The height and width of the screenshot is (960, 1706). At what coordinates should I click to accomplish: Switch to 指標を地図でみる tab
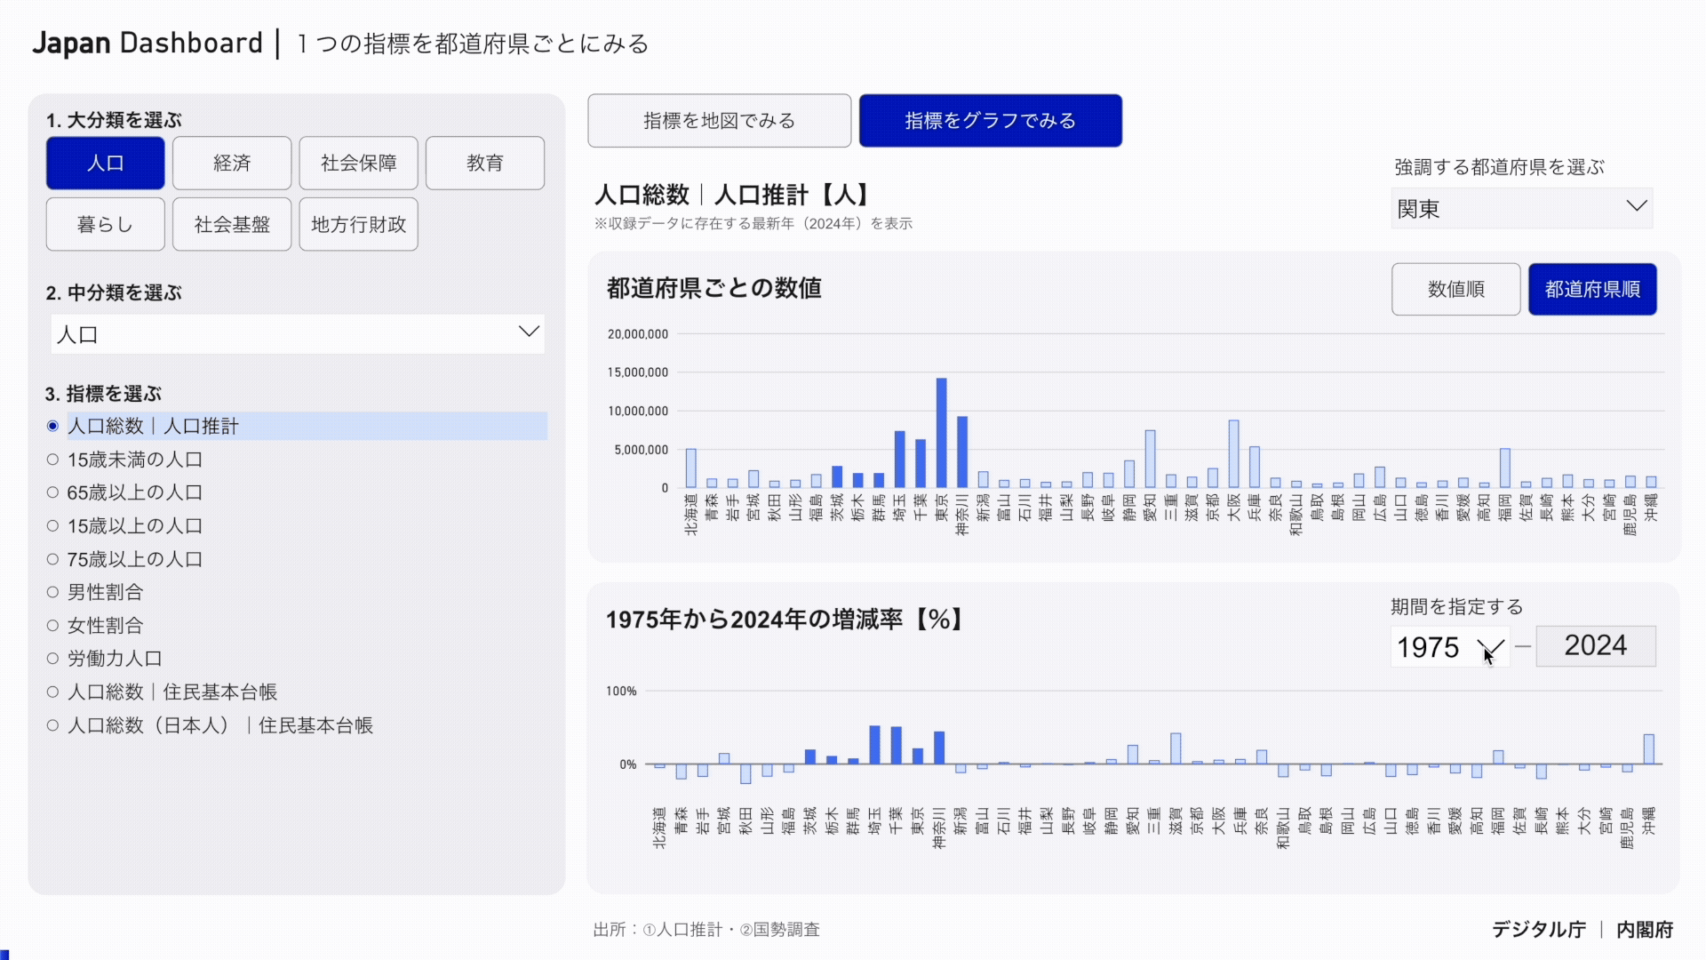(x=719, y=121)
